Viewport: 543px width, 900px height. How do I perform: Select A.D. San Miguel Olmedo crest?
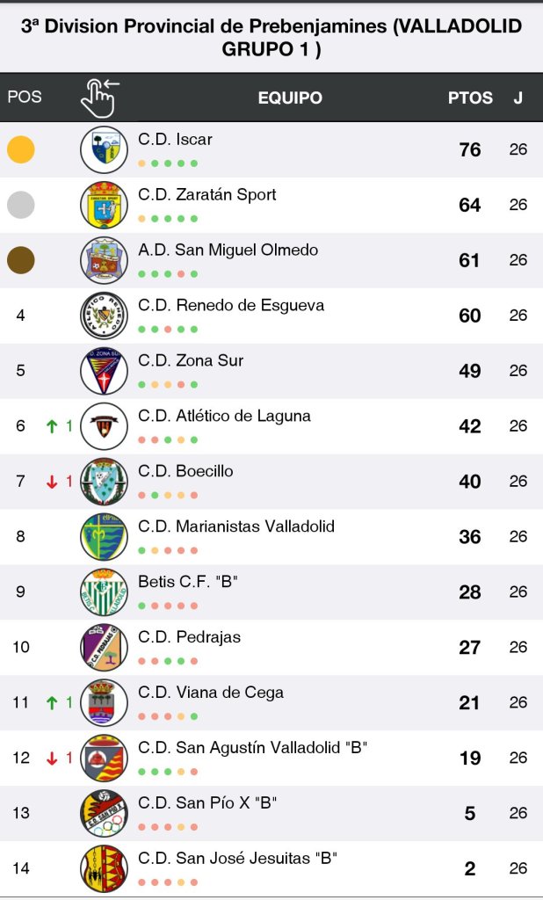(x=104, y=260)
